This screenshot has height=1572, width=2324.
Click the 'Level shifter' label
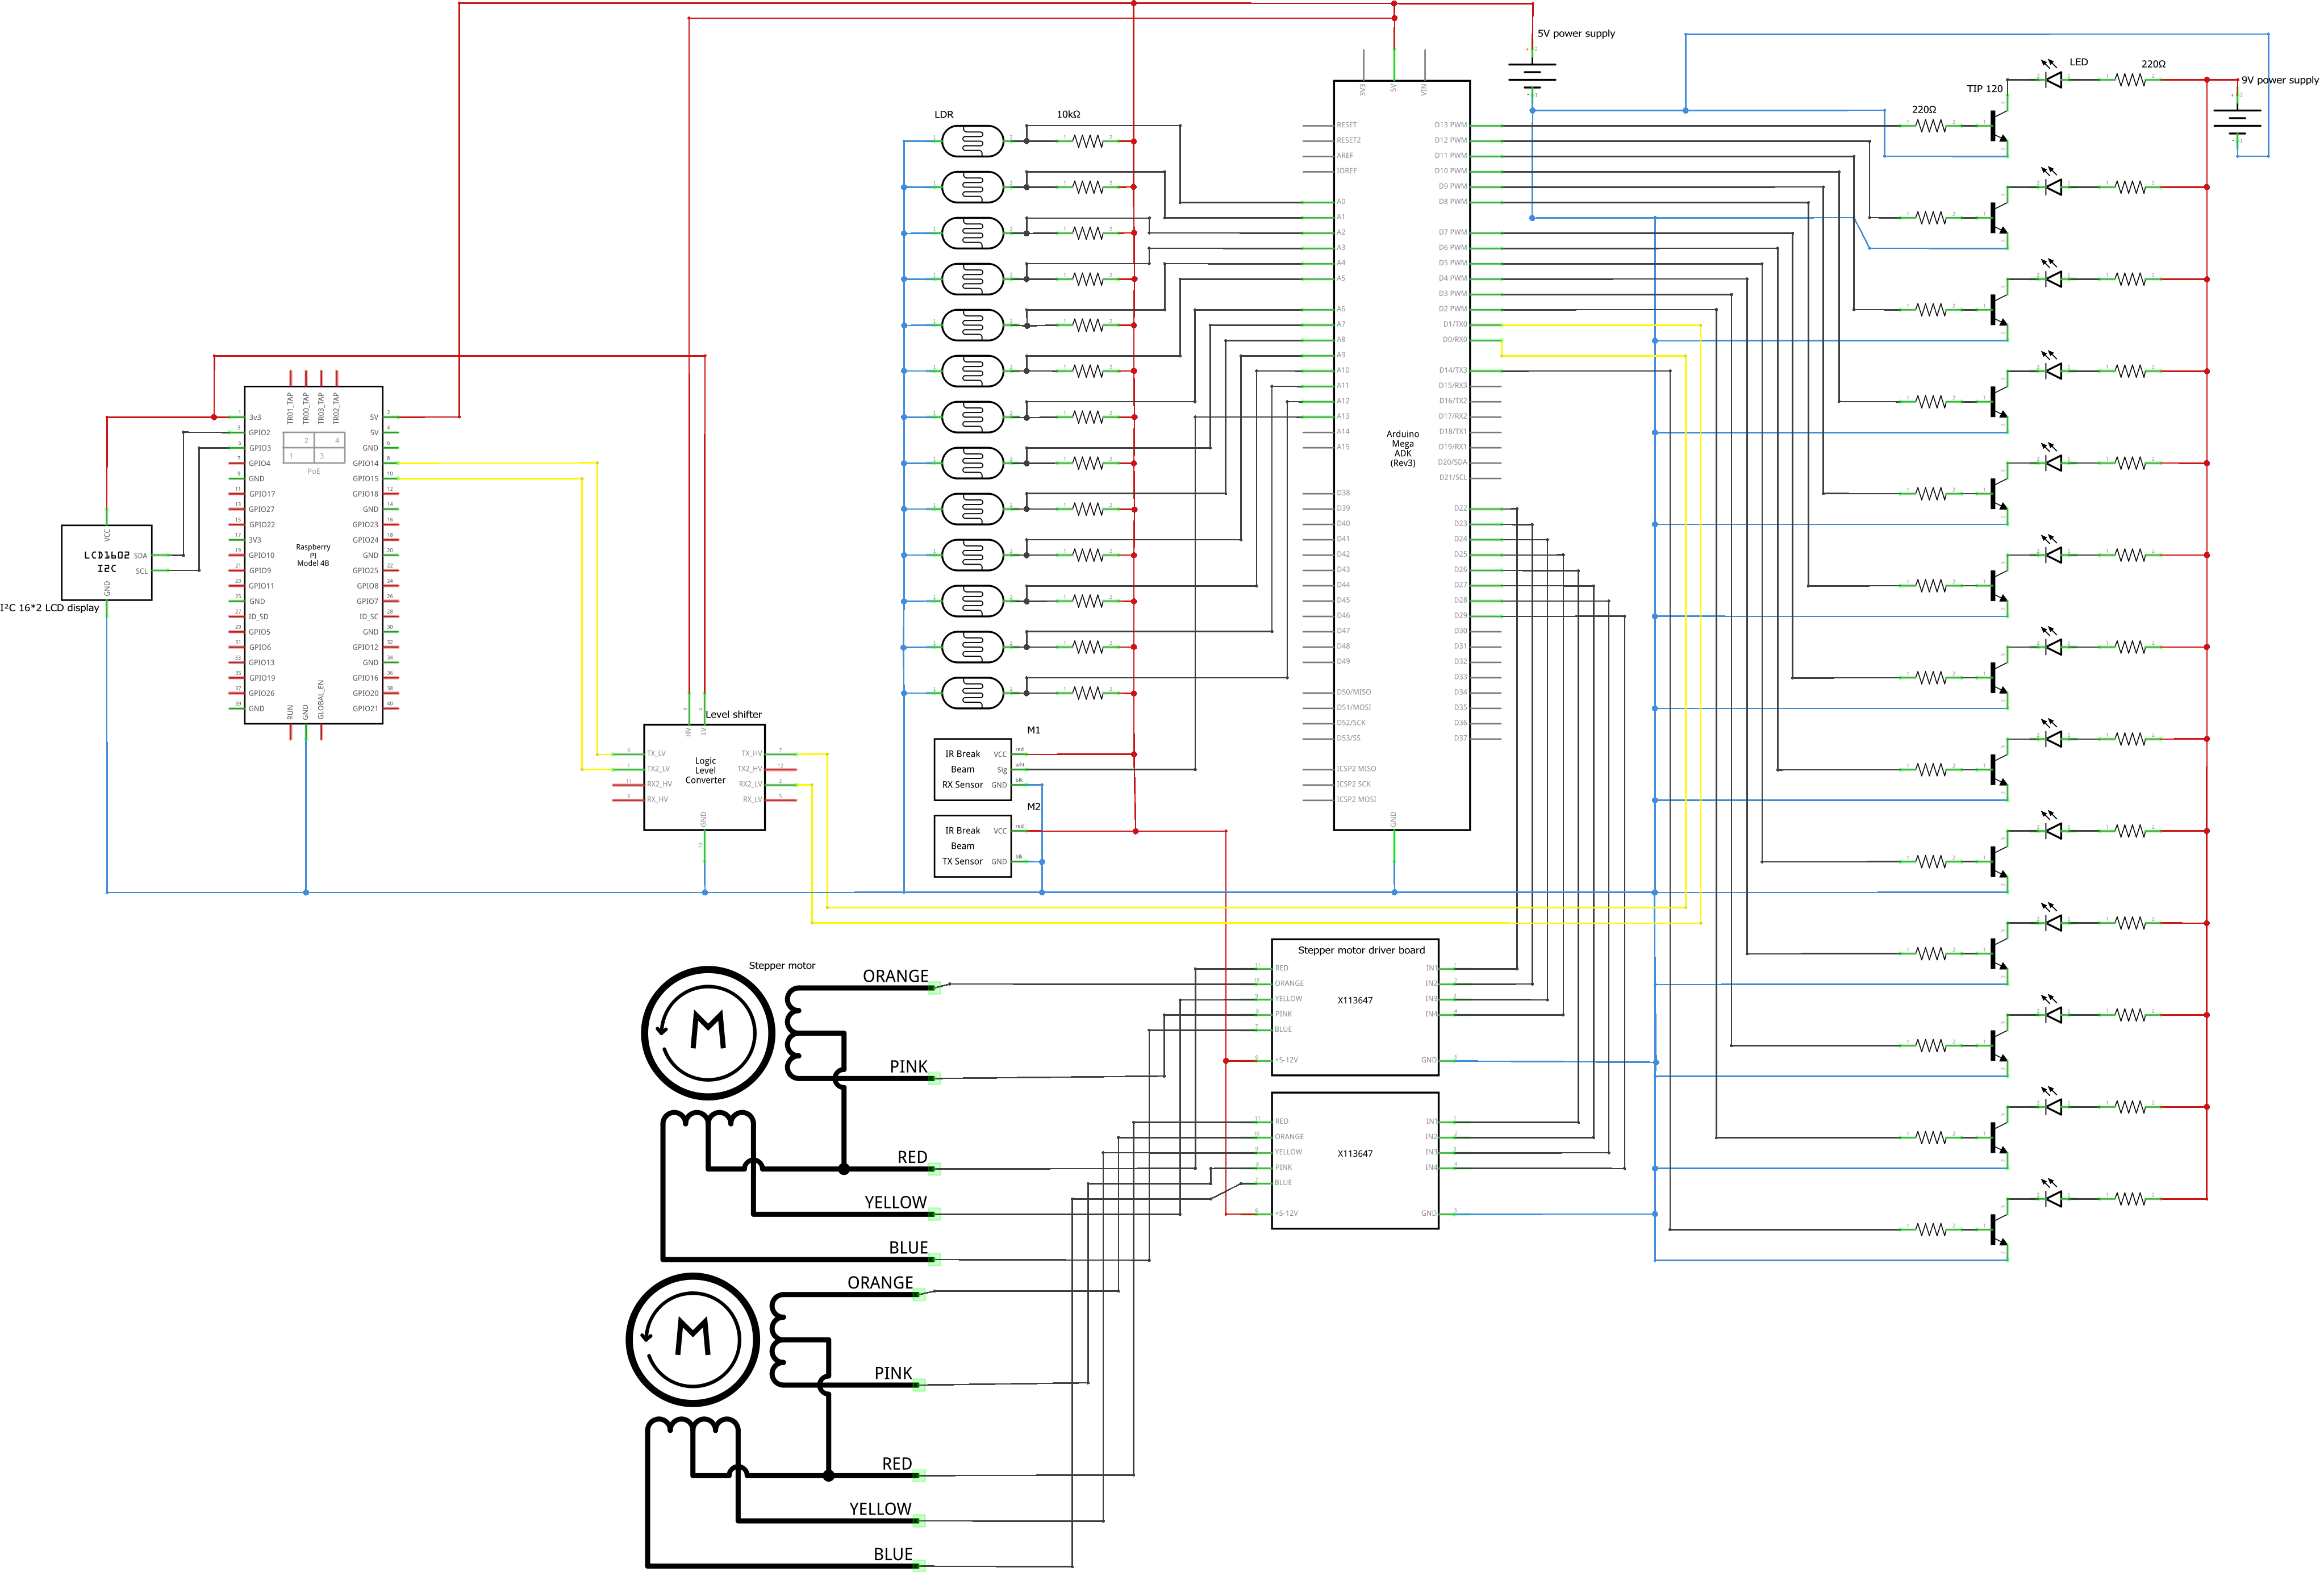coord(734,714)
